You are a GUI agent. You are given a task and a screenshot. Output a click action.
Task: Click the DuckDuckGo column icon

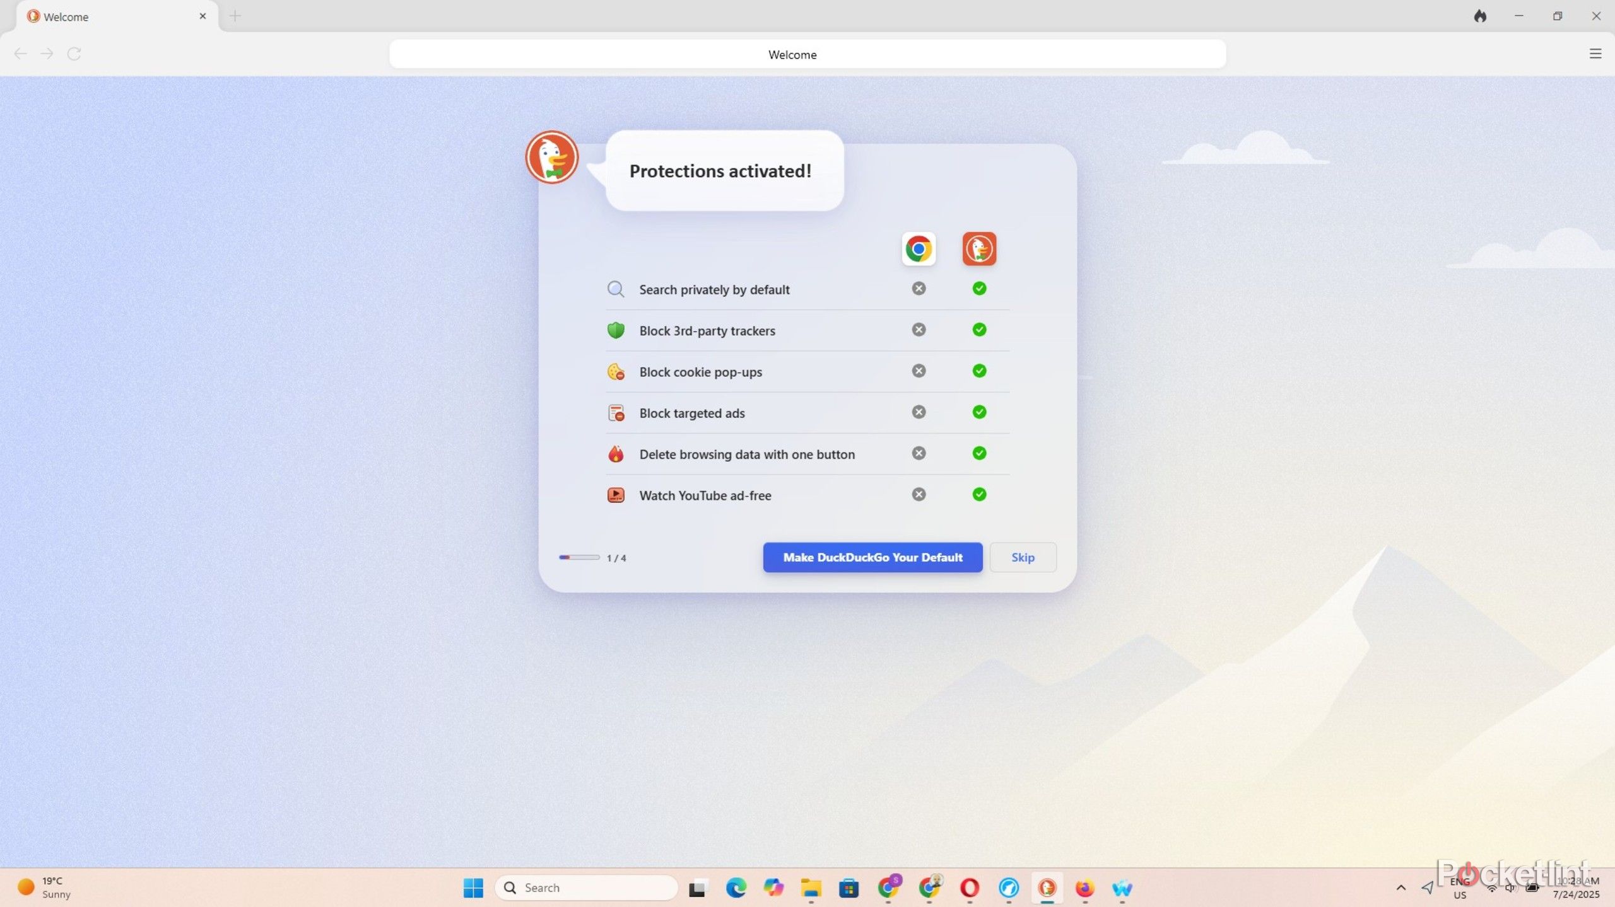pyautogui.click(x=979, y=249)
